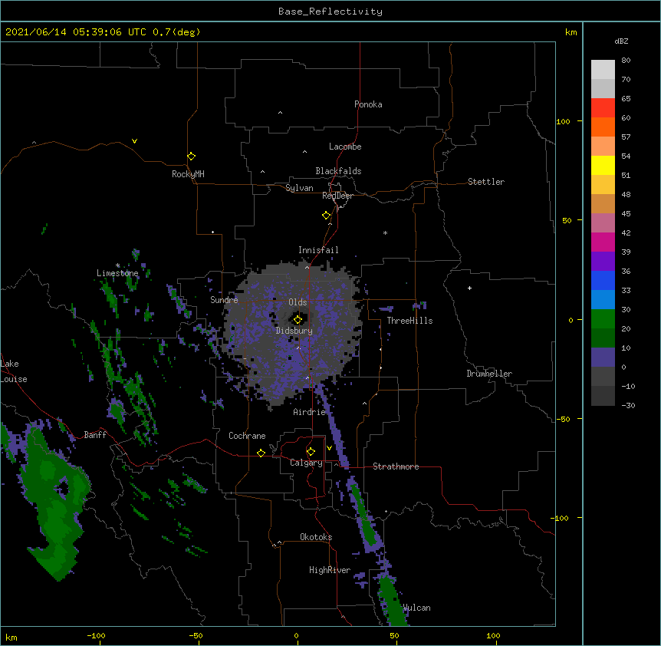This screenshot has height=646, width=661.
Task: Select the red 60–65 dBZ legend swatch
Action: click(603, 108)
